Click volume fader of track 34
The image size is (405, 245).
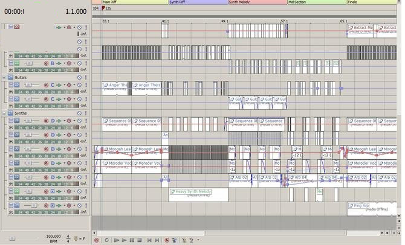(x=34, y=206)
